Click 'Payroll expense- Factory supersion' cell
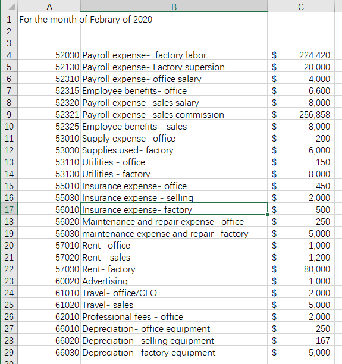The height and width of the screenshot is (364, 342). [174, 67]
